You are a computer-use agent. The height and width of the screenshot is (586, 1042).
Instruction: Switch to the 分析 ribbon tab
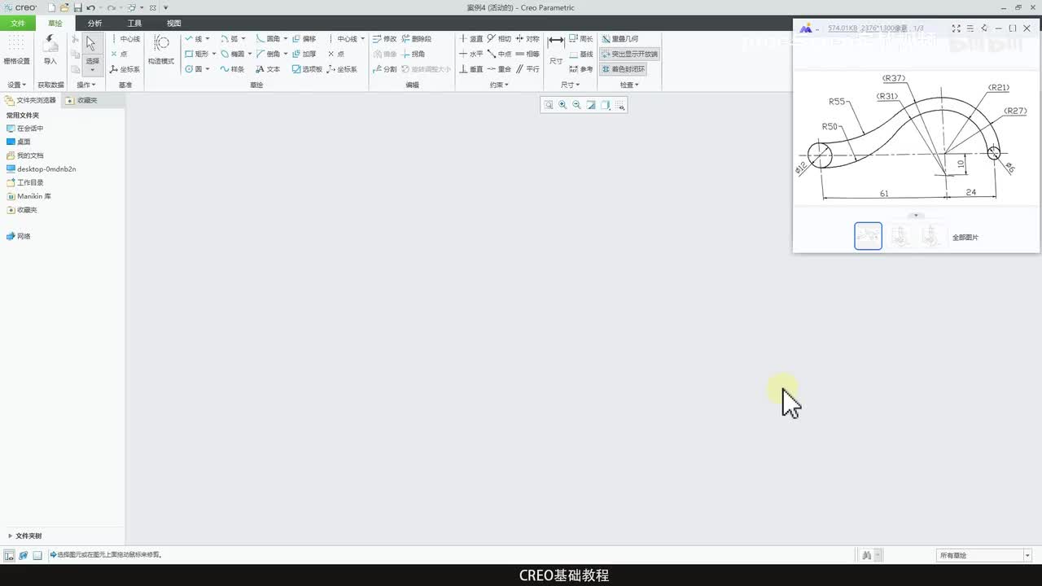[95, 24]
